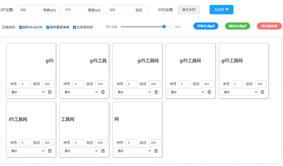Expand dropdown under centered "gif5工具网" frame

[x=186, y=92]
